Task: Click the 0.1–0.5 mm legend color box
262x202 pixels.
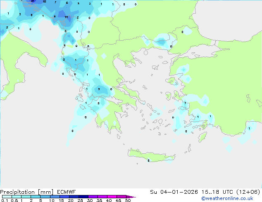Action: (x=7, y=197)
